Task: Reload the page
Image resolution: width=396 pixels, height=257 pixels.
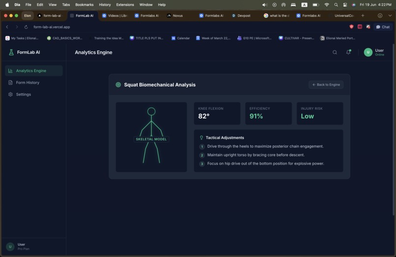Action: point(26,27)
